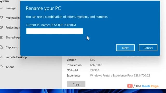Viewport: 166px width, 93px height.
Task: Click the Projecting sidebar icon
Action: coord(1,27)
